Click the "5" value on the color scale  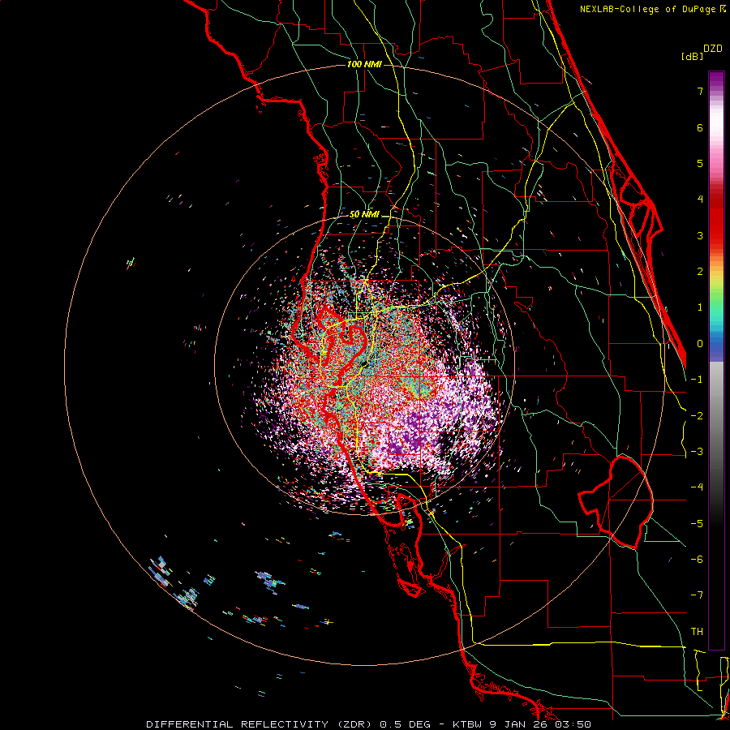pos(700,163)
